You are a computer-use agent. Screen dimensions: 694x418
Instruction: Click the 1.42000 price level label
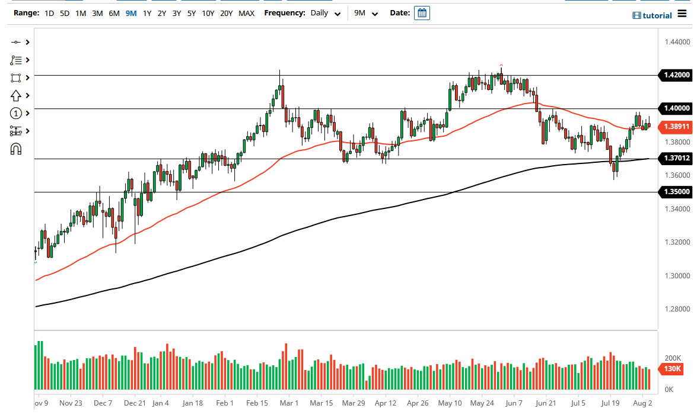tap(676, 75)
